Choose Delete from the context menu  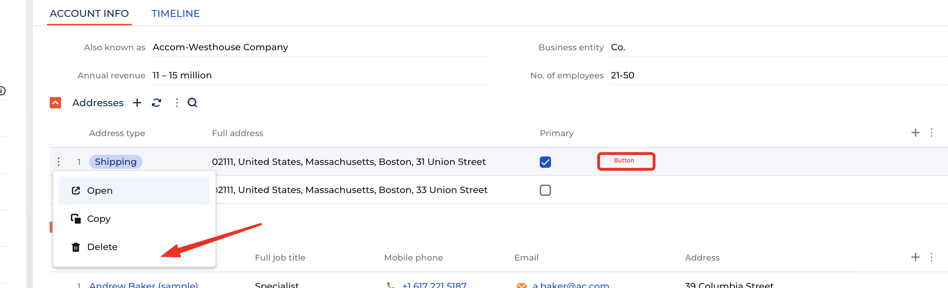coord(134,247)
